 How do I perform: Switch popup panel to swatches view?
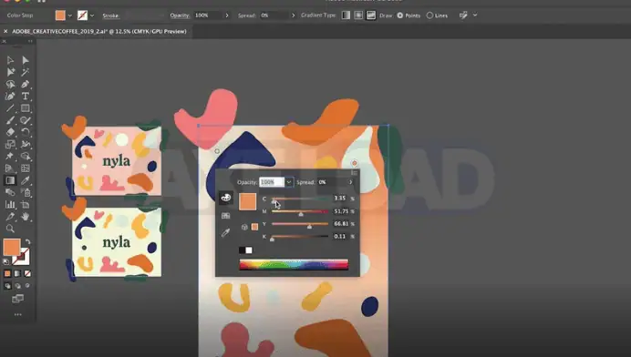[226, 216]
